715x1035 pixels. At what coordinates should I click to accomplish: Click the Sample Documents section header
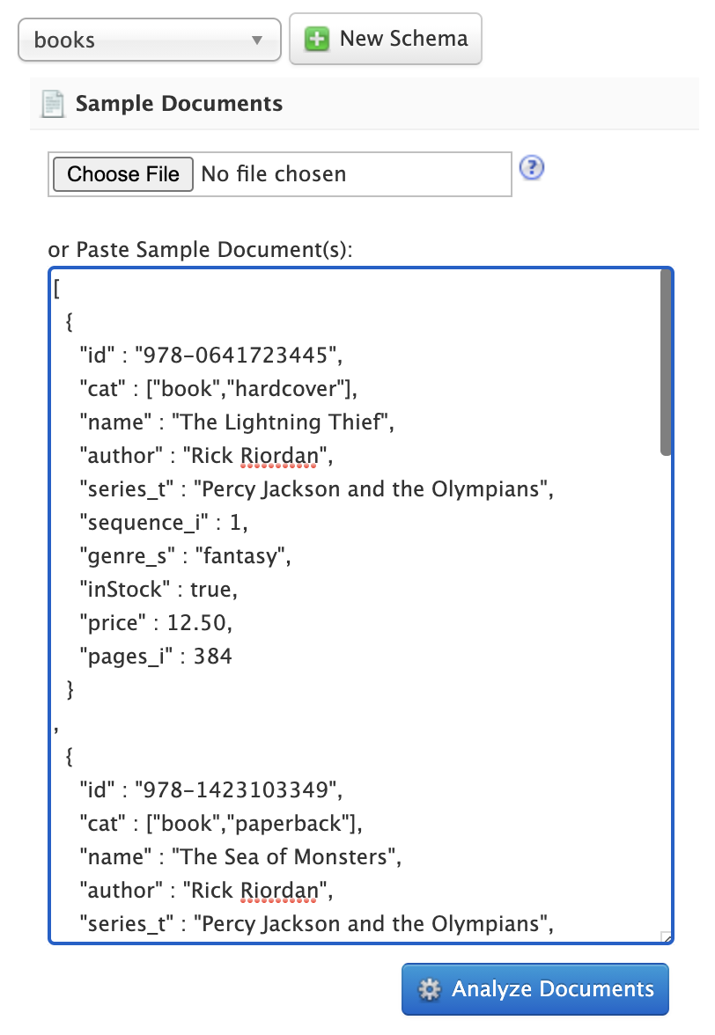[x=179, y=104]
